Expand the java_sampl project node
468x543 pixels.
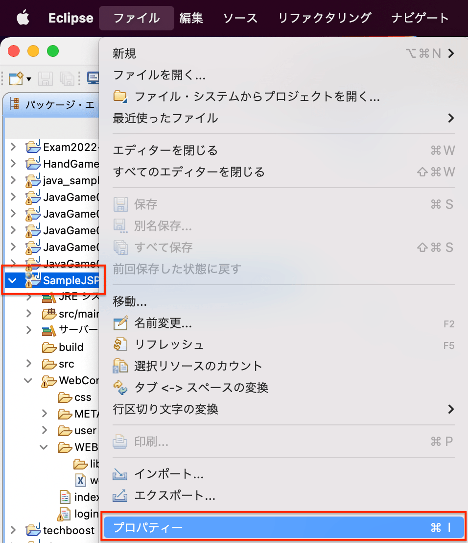(x=13, y=180)
